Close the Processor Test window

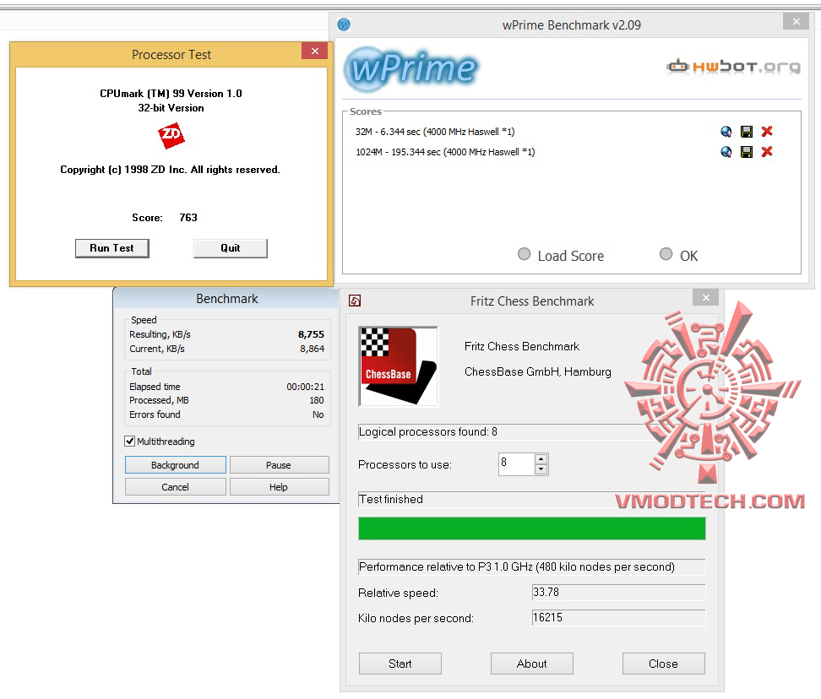pyautogui.click(x=315, y=51)
